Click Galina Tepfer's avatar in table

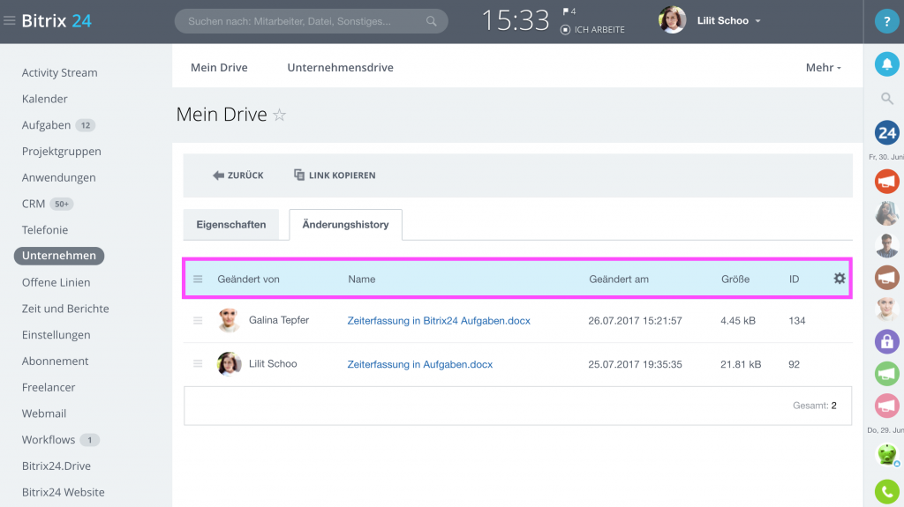tap(229, 320)
